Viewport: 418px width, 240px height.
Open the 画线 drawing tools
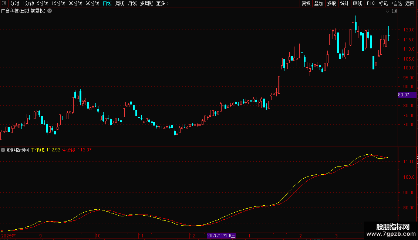(x=357, y=3)
